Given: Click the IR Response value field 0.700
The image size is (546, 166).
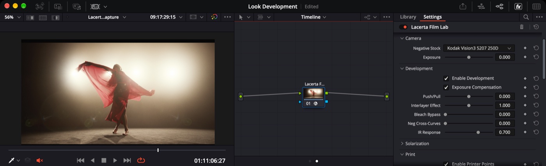Looking at the screenshot, I should point(505,132).
